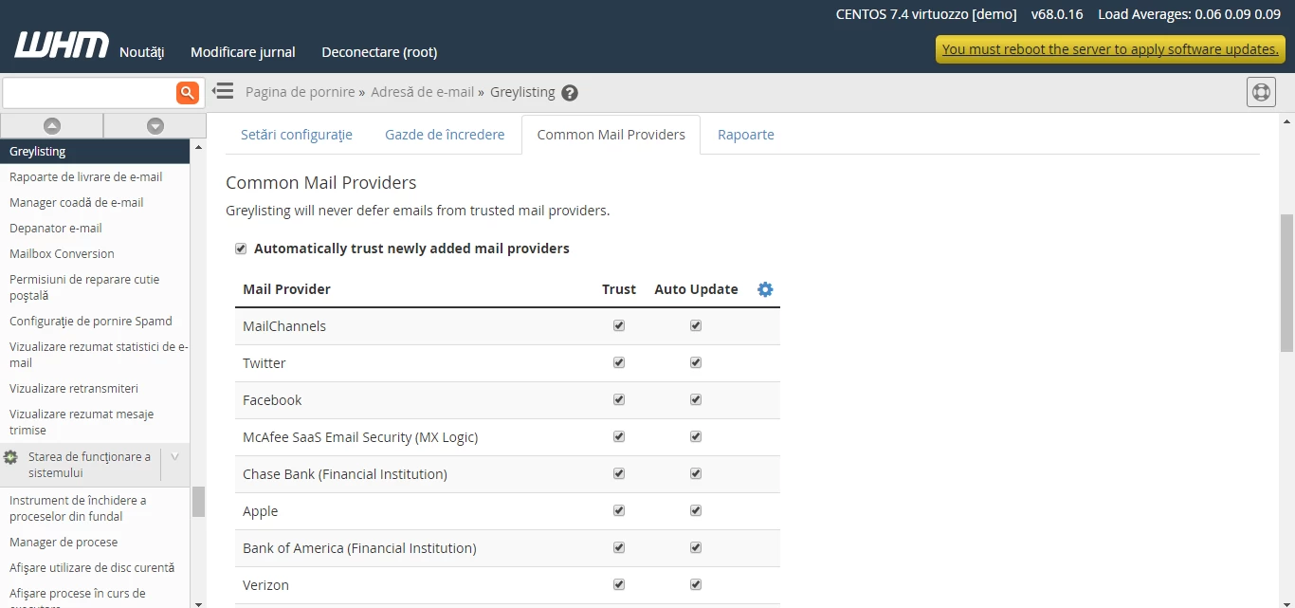
Task: Toggle Trust checkbox for Apple
Action: (x=619, y=510)
